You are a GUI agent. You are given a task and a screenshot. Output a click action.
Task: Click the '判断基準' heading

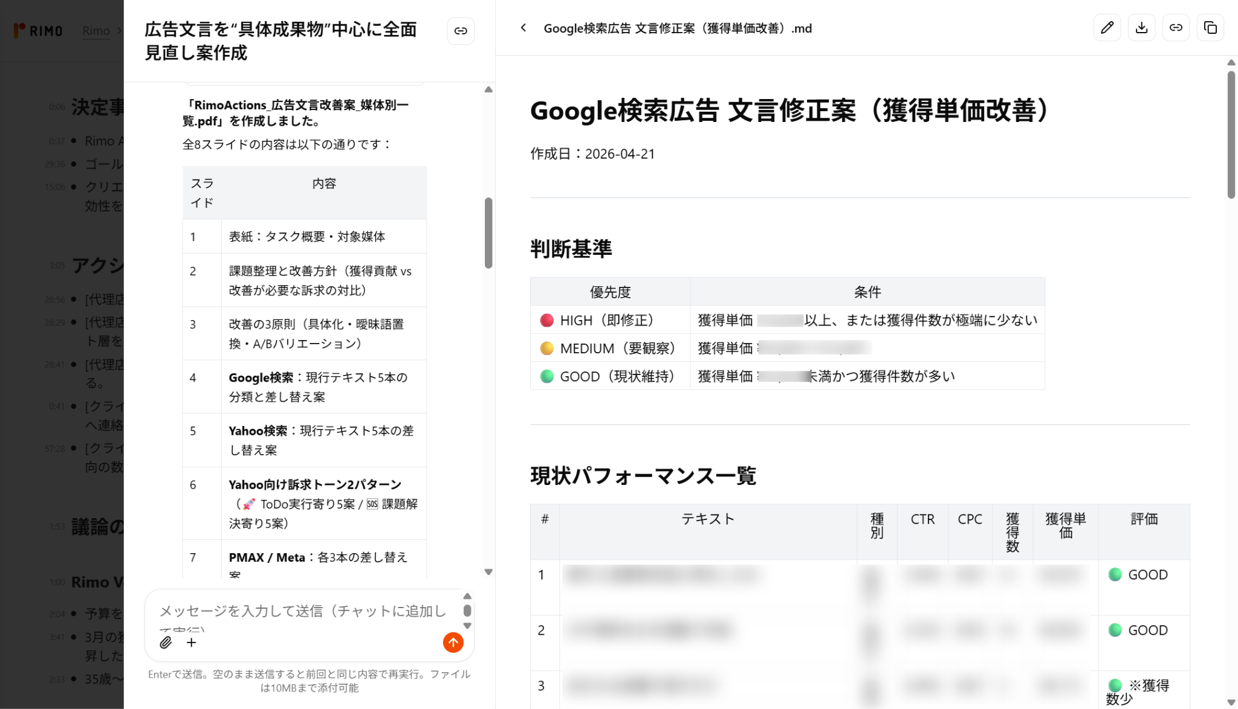(x=571, y=249)
